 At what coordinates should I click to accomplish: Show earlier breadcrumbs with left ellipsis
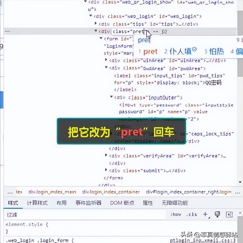point(10,193)
